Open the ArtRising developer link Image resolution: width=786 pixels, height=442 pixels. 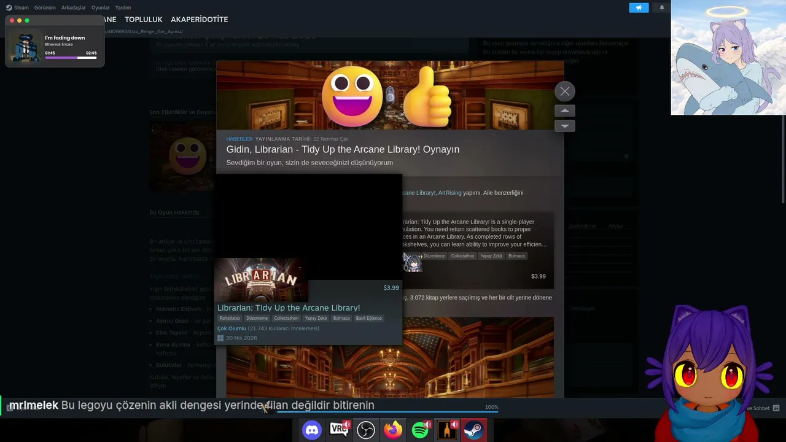449,193
